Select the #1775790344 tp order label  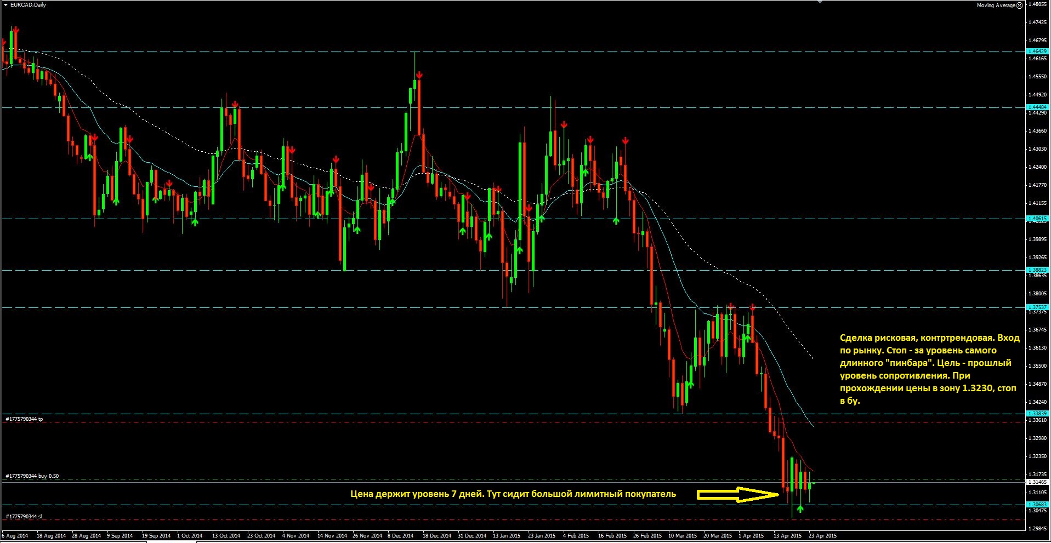pos(25,419)
